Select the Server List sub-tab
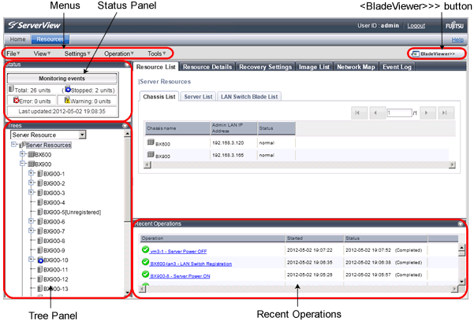Image resolution: width=474 pixels, height=332 pixels. click(198, 97)
